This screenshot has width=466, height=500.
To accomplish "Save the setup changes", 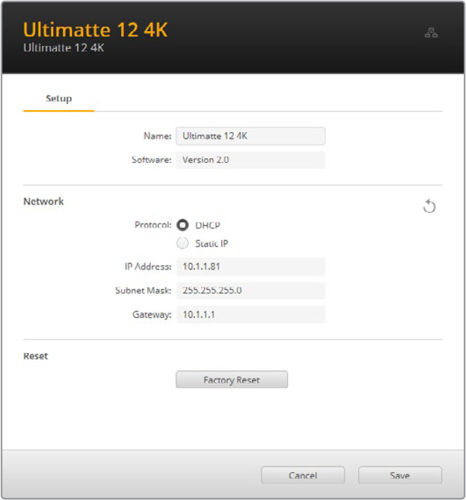I will pos(399,475).
